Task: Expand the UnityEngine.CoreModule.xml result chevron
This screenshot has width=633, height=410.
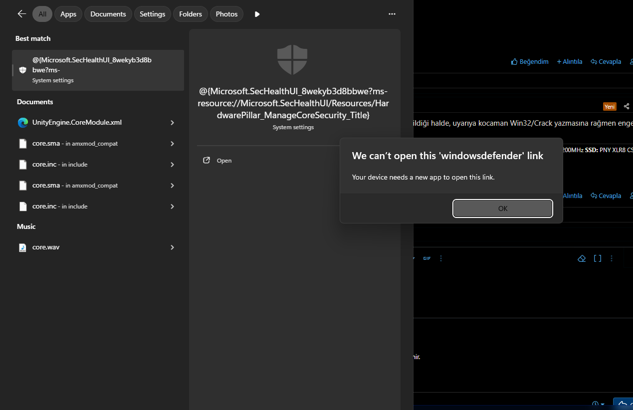Action: (172, 122)
